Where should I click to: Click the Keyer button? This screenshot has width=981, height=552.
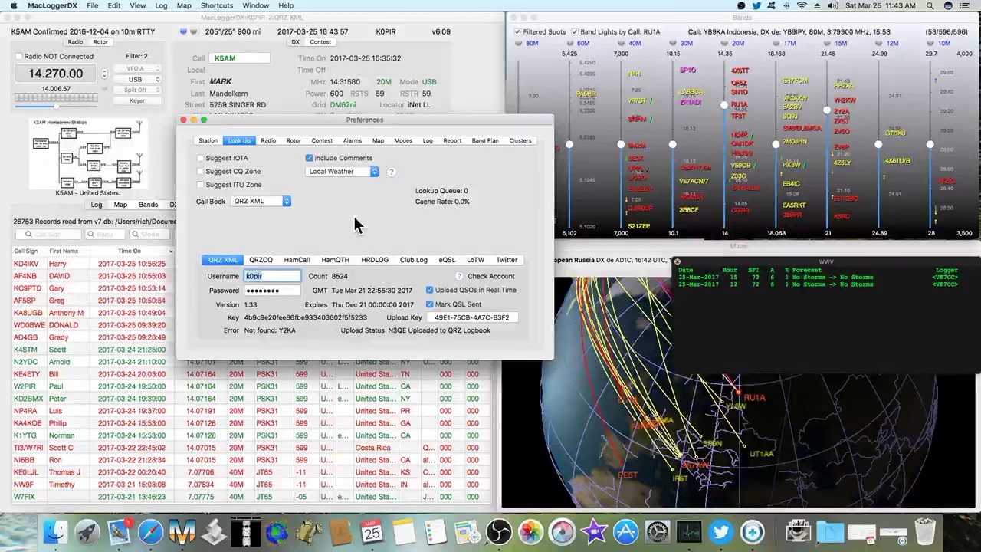coord(137,100)
